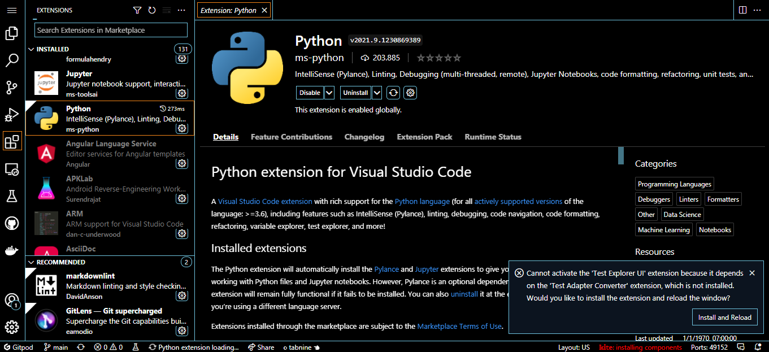Toggle the split editor layout button

(x=742, y=10)
